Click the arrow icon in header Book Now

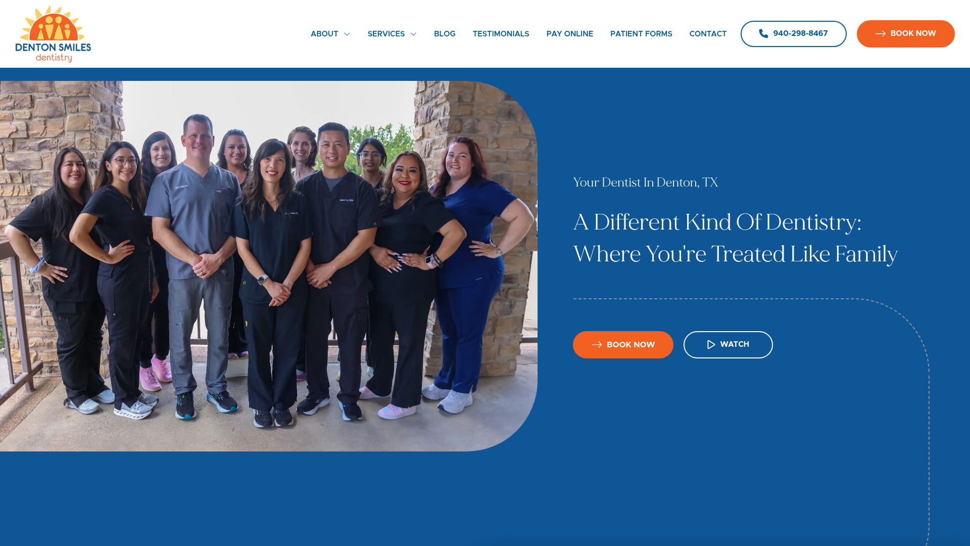point(880,34)
